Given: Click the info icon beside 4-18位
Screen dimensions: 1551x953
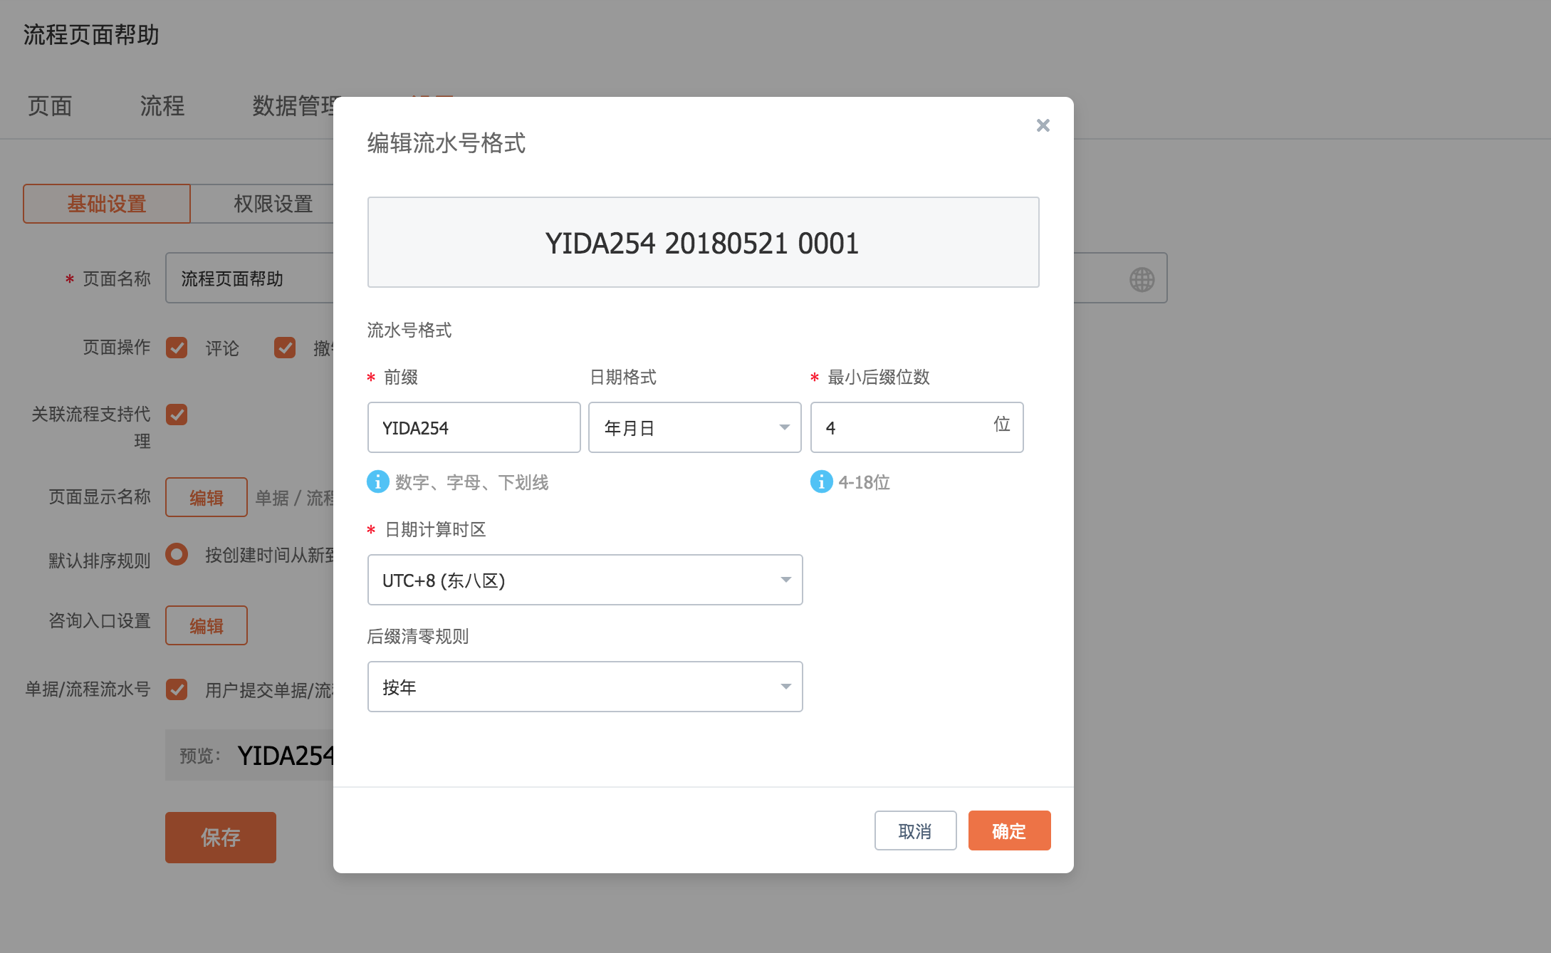Looking at the screenshot, I should coord(821,482).
